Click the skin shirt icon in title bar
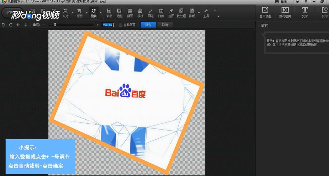 click(x=298, y=2)
